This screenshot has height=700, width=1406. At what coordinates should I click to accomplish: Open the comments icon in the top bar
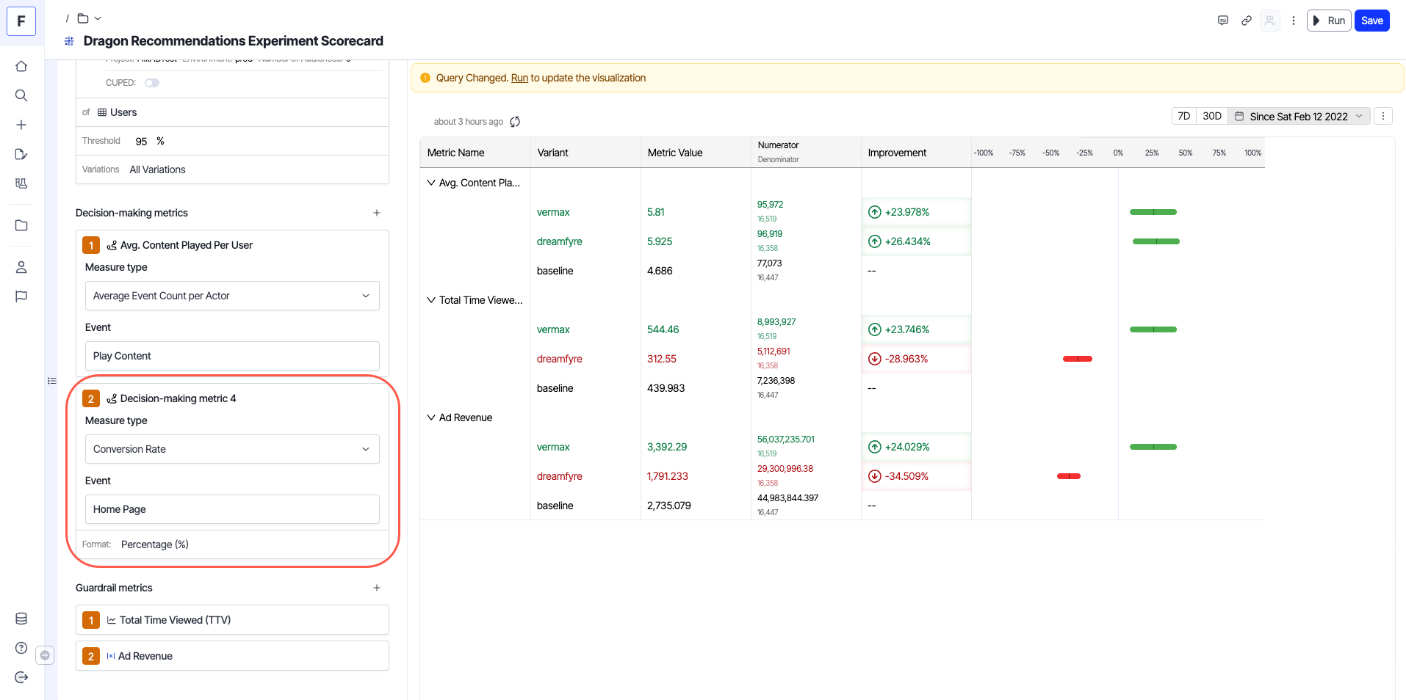pyautogui.click(x=1223, y=21)
